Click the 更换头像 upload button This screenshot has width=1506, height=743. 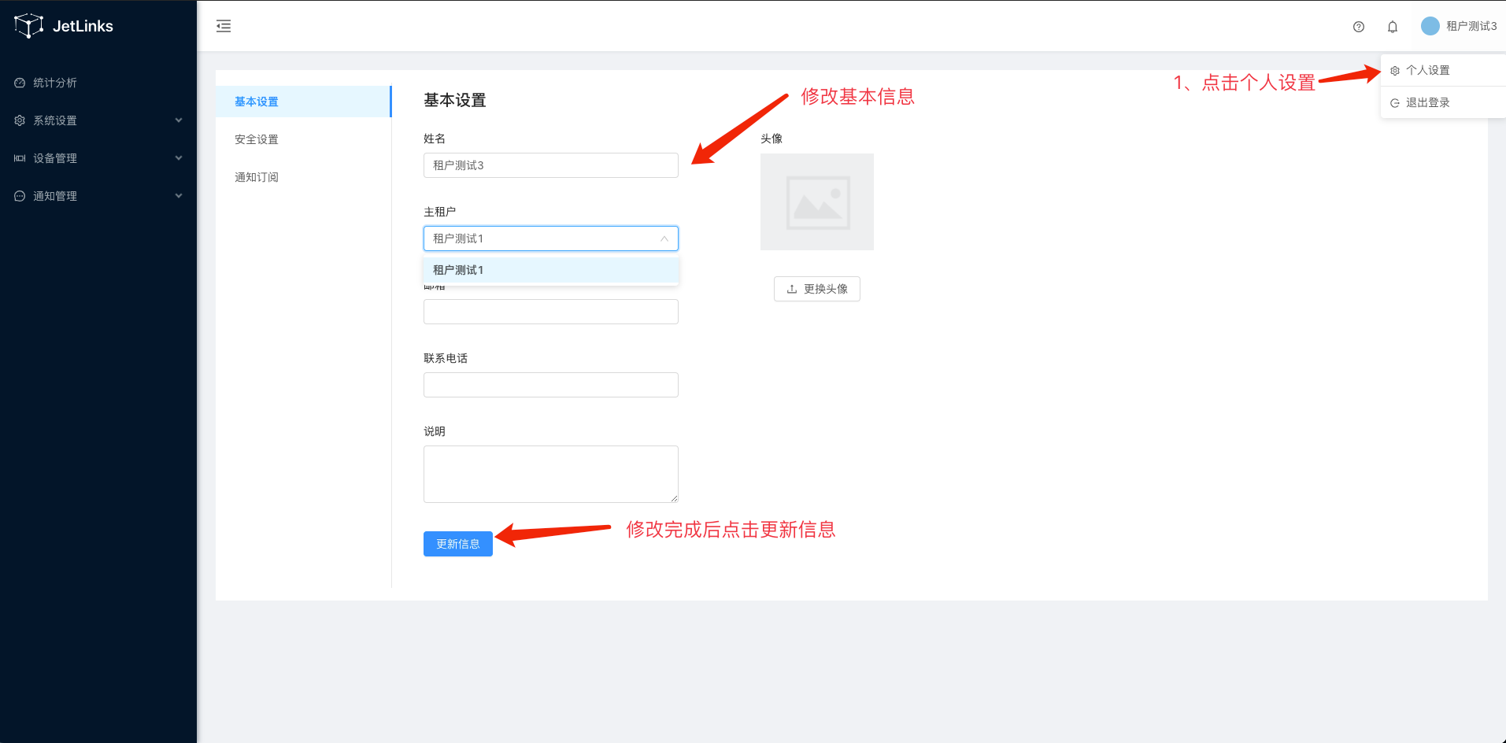817,289
